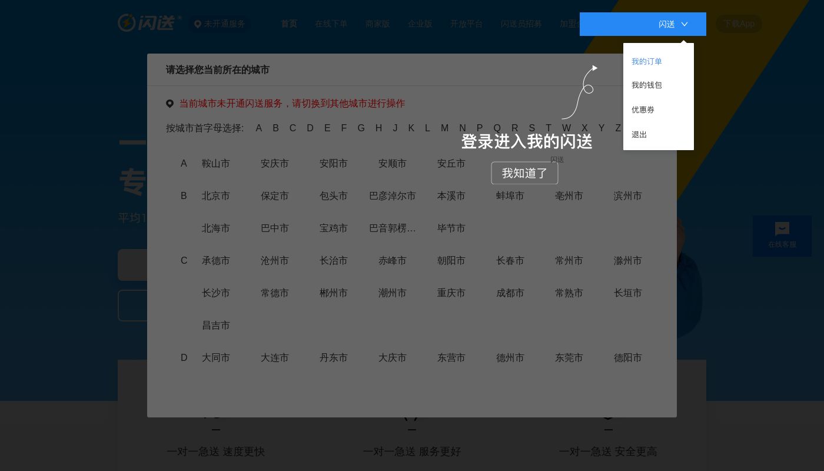Filter cities by letter G
This screenshot has width=824, height=471.
point(361,128)
